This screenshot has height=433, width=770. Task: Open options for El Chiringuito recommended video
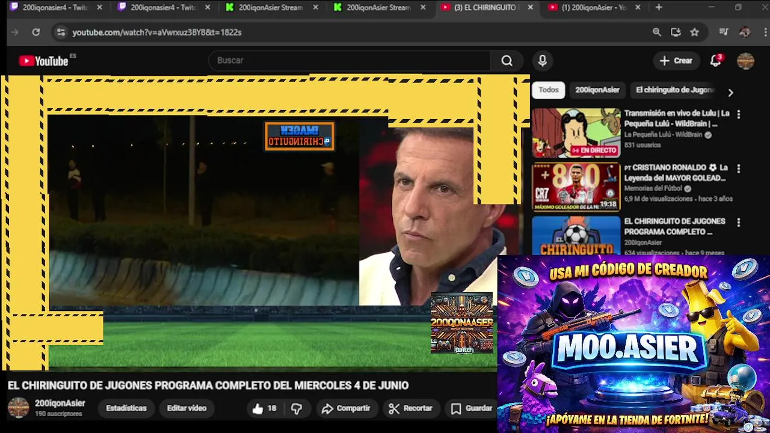coord(739,223)
